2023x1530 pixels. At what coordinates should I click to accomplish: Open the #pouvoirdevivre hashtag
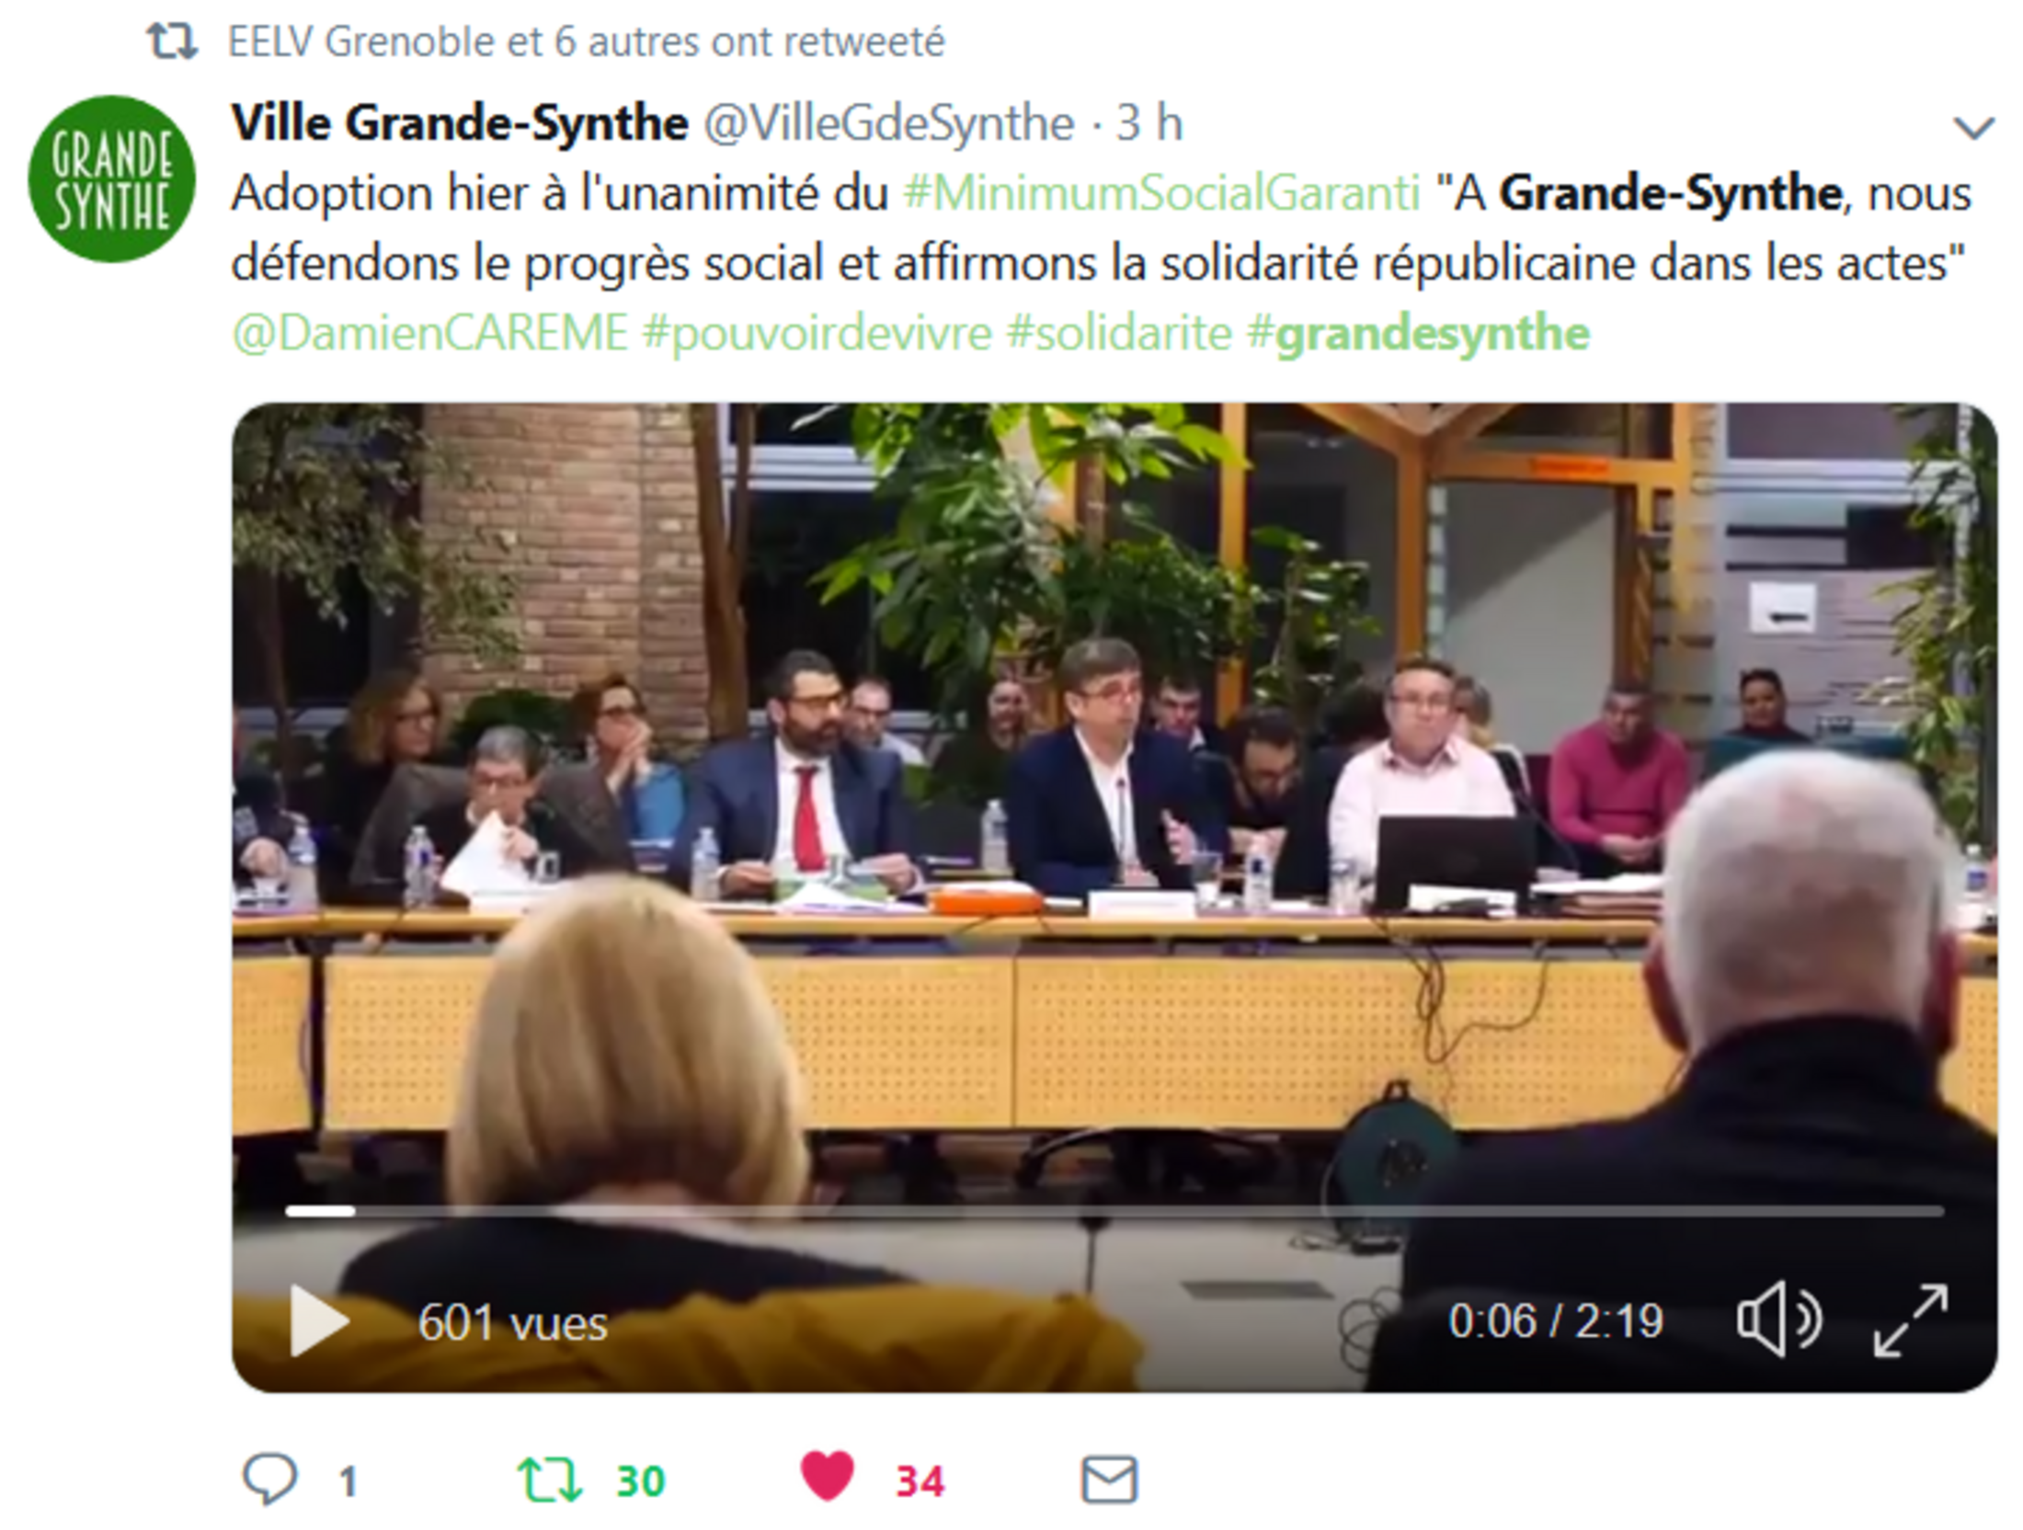817,333
